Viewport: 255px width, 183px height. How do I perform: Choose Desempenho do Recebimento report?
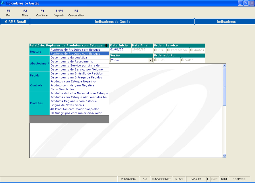click(79, 62)
